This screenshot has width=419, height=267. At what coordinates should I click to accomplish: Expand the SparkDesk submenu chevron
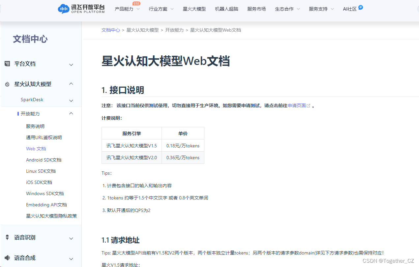click(71, 101)
